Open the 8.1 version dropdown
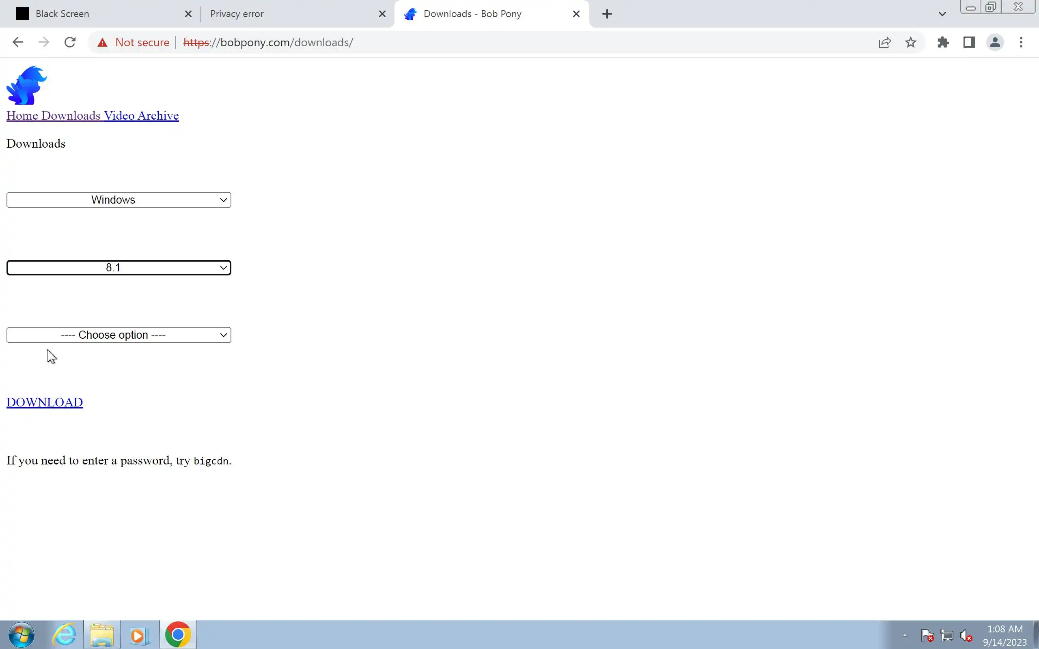The image size is (1039, 649). coord(119,268)
